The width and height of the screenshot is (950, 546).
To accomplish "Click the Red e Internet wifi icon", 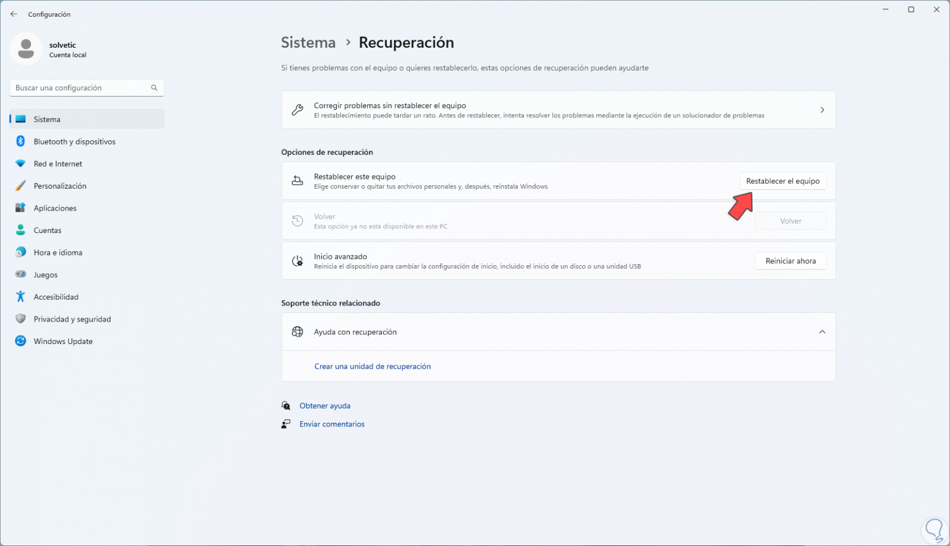I will click(21, 164).
